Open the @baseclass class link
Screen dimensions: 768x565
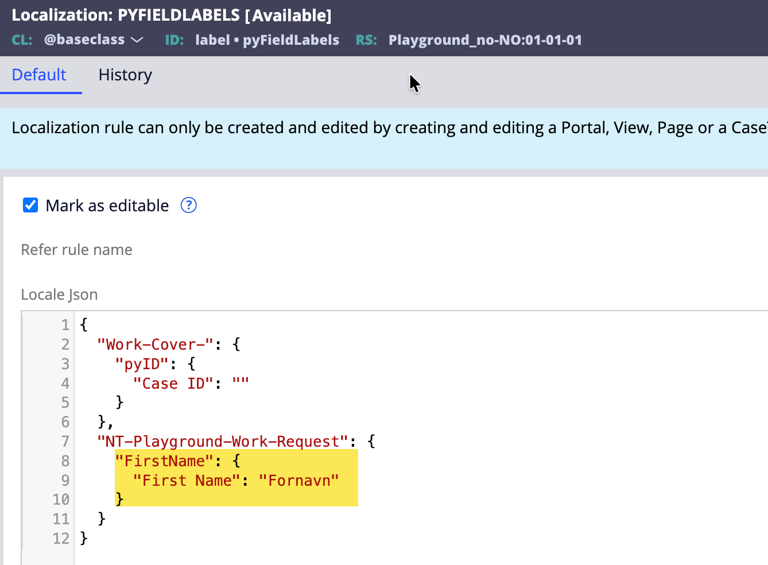click(x=84, y=40)
